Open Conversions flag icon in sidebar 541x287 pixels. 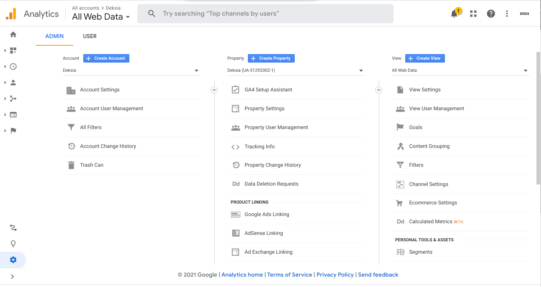pos(13,131)
